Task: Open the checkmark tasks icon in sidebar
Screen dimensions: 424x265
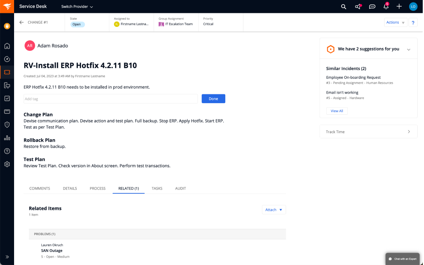Action: [x=7, y=99]
